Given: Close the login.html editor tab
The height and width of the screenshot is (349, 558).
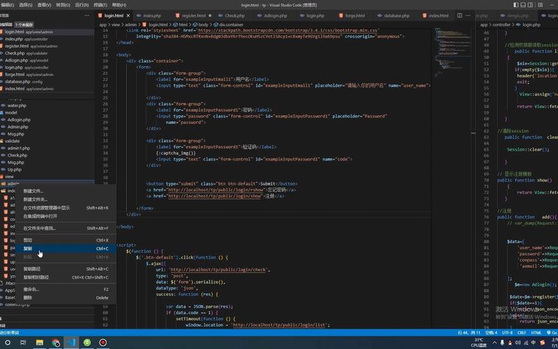Looking at the screenshot, I should (128, 15).
